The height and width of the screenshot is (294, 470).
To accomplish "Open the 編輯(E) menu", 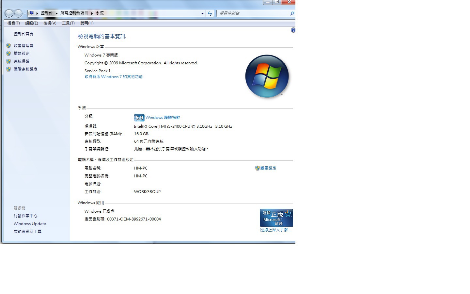I will pos(32,23).
